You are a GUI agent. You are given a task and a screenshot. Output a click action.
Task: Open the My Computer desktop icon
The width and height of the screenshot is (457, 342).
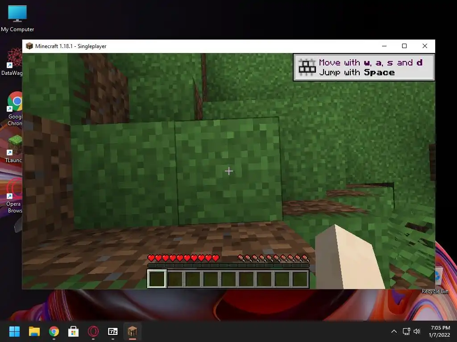17,18
